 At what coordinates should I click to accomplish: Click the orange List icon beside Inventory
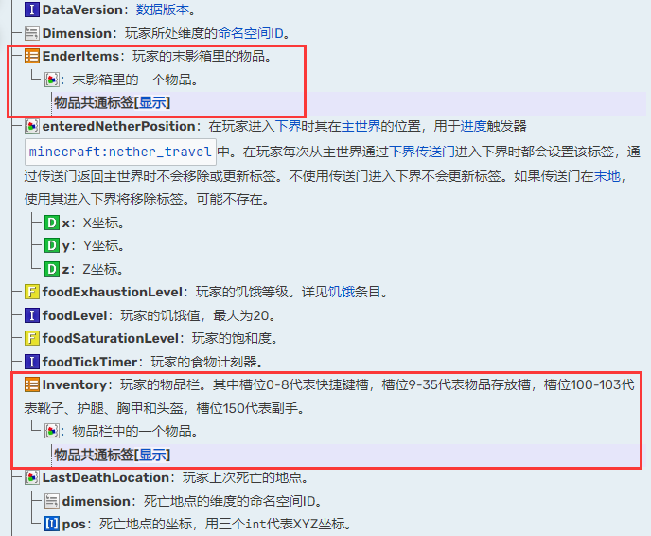(32, 384)
